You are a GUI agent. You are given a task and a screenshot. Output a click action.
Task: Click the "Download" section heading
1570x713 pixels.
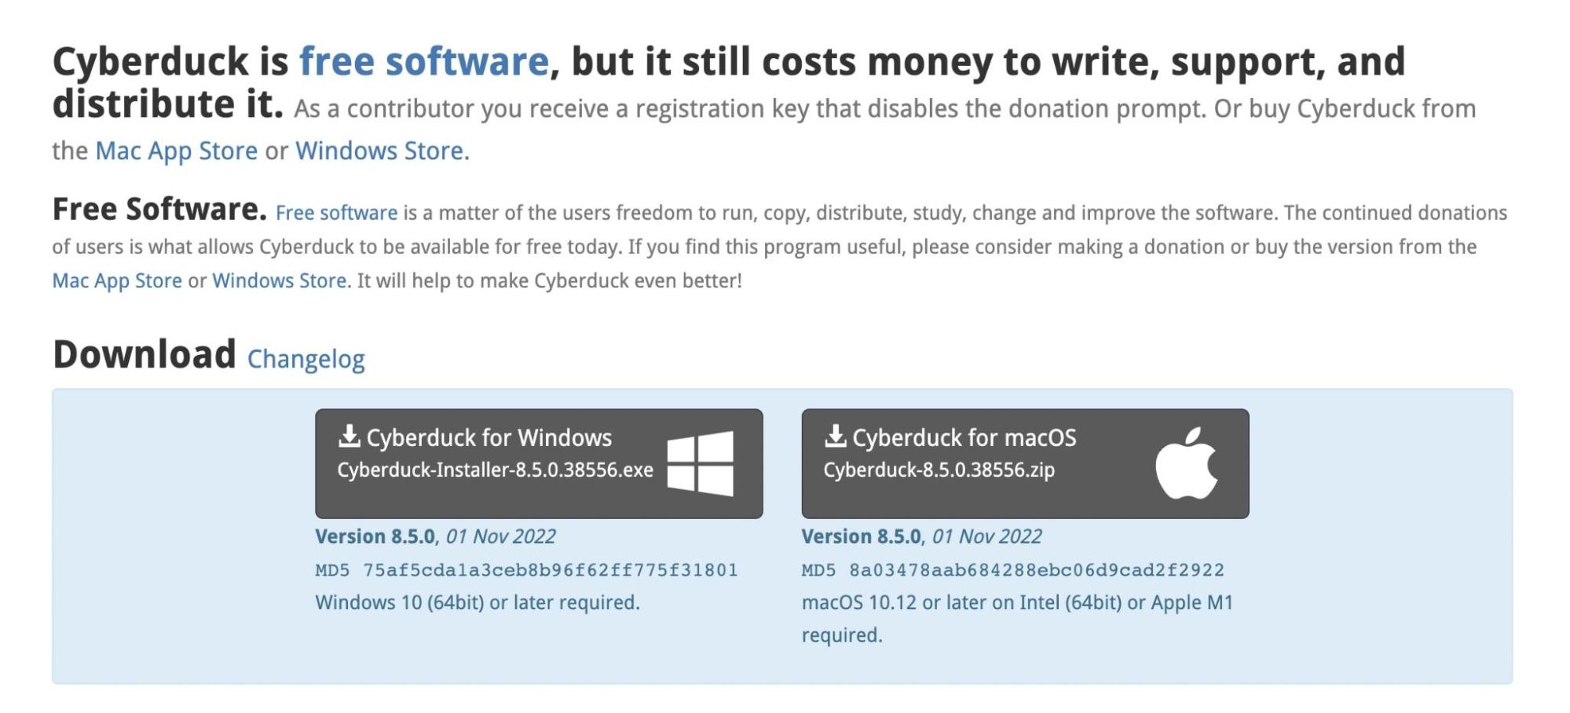[145, 354]
